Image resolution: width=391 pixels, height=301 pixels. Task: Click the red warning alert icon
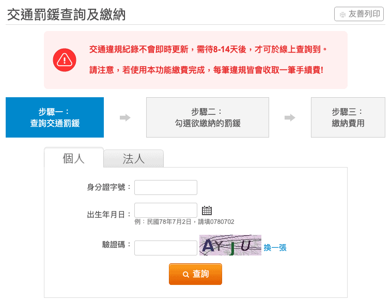pyautogui.click(x=65, y=60)
